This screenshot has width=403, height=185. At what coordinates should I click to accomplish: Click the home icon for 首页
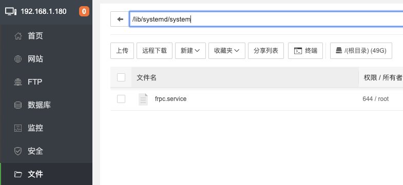(18, 36)
